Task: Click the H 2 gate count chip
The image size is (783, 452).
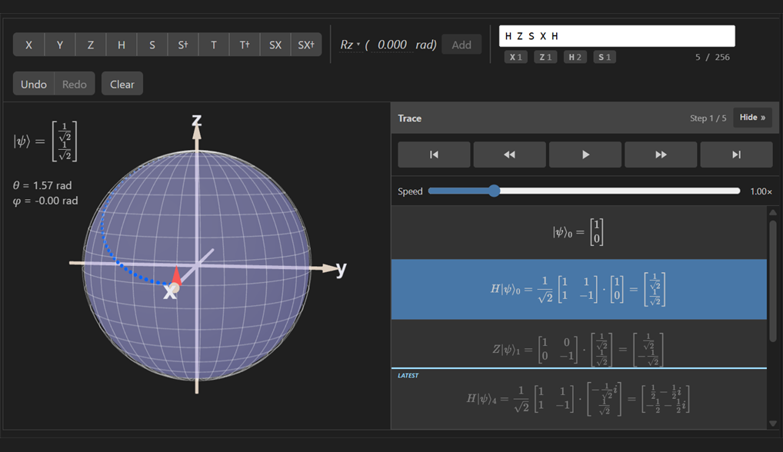Action: (575, 57)
